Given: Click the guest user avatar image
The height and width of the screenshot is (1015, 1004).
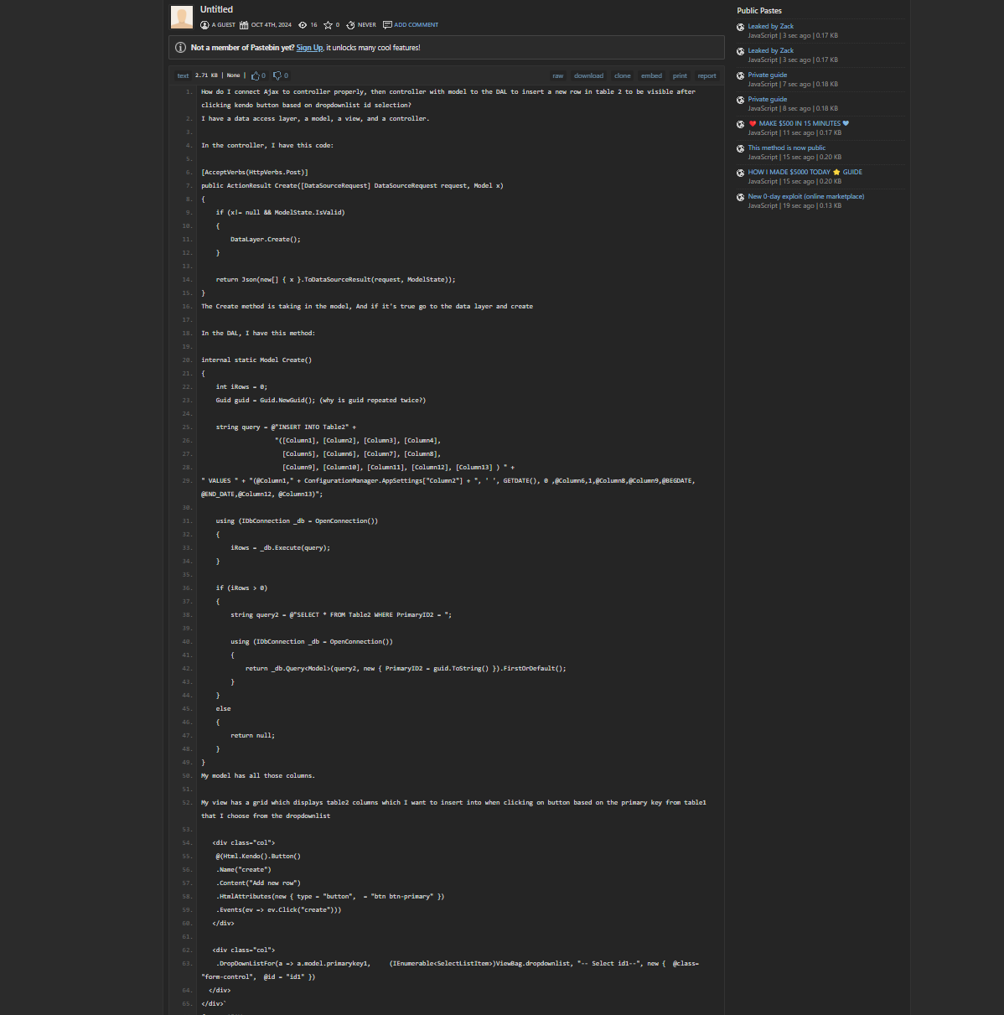Looking at the screenshot, I should (181, 17).
